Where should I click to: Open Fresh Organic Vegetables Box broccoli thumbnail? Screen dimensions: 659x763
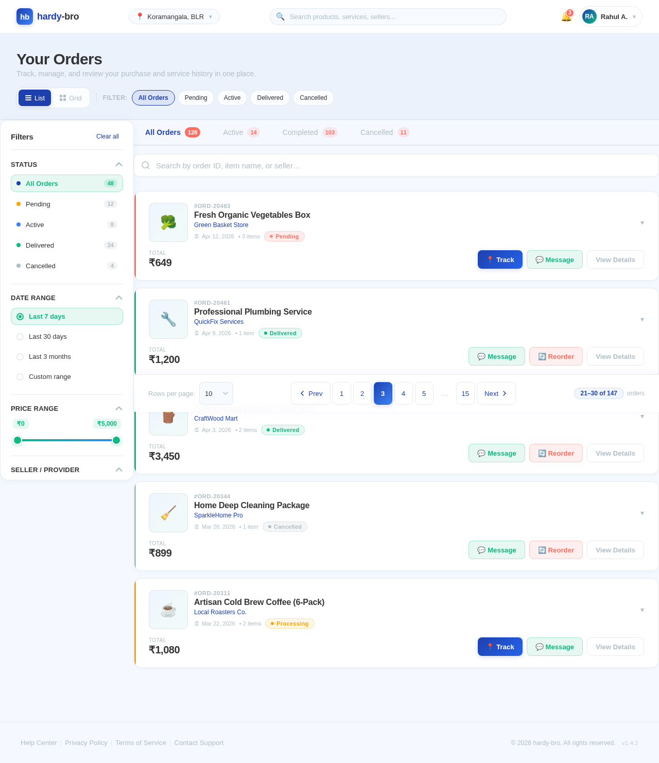pos(168,222)
